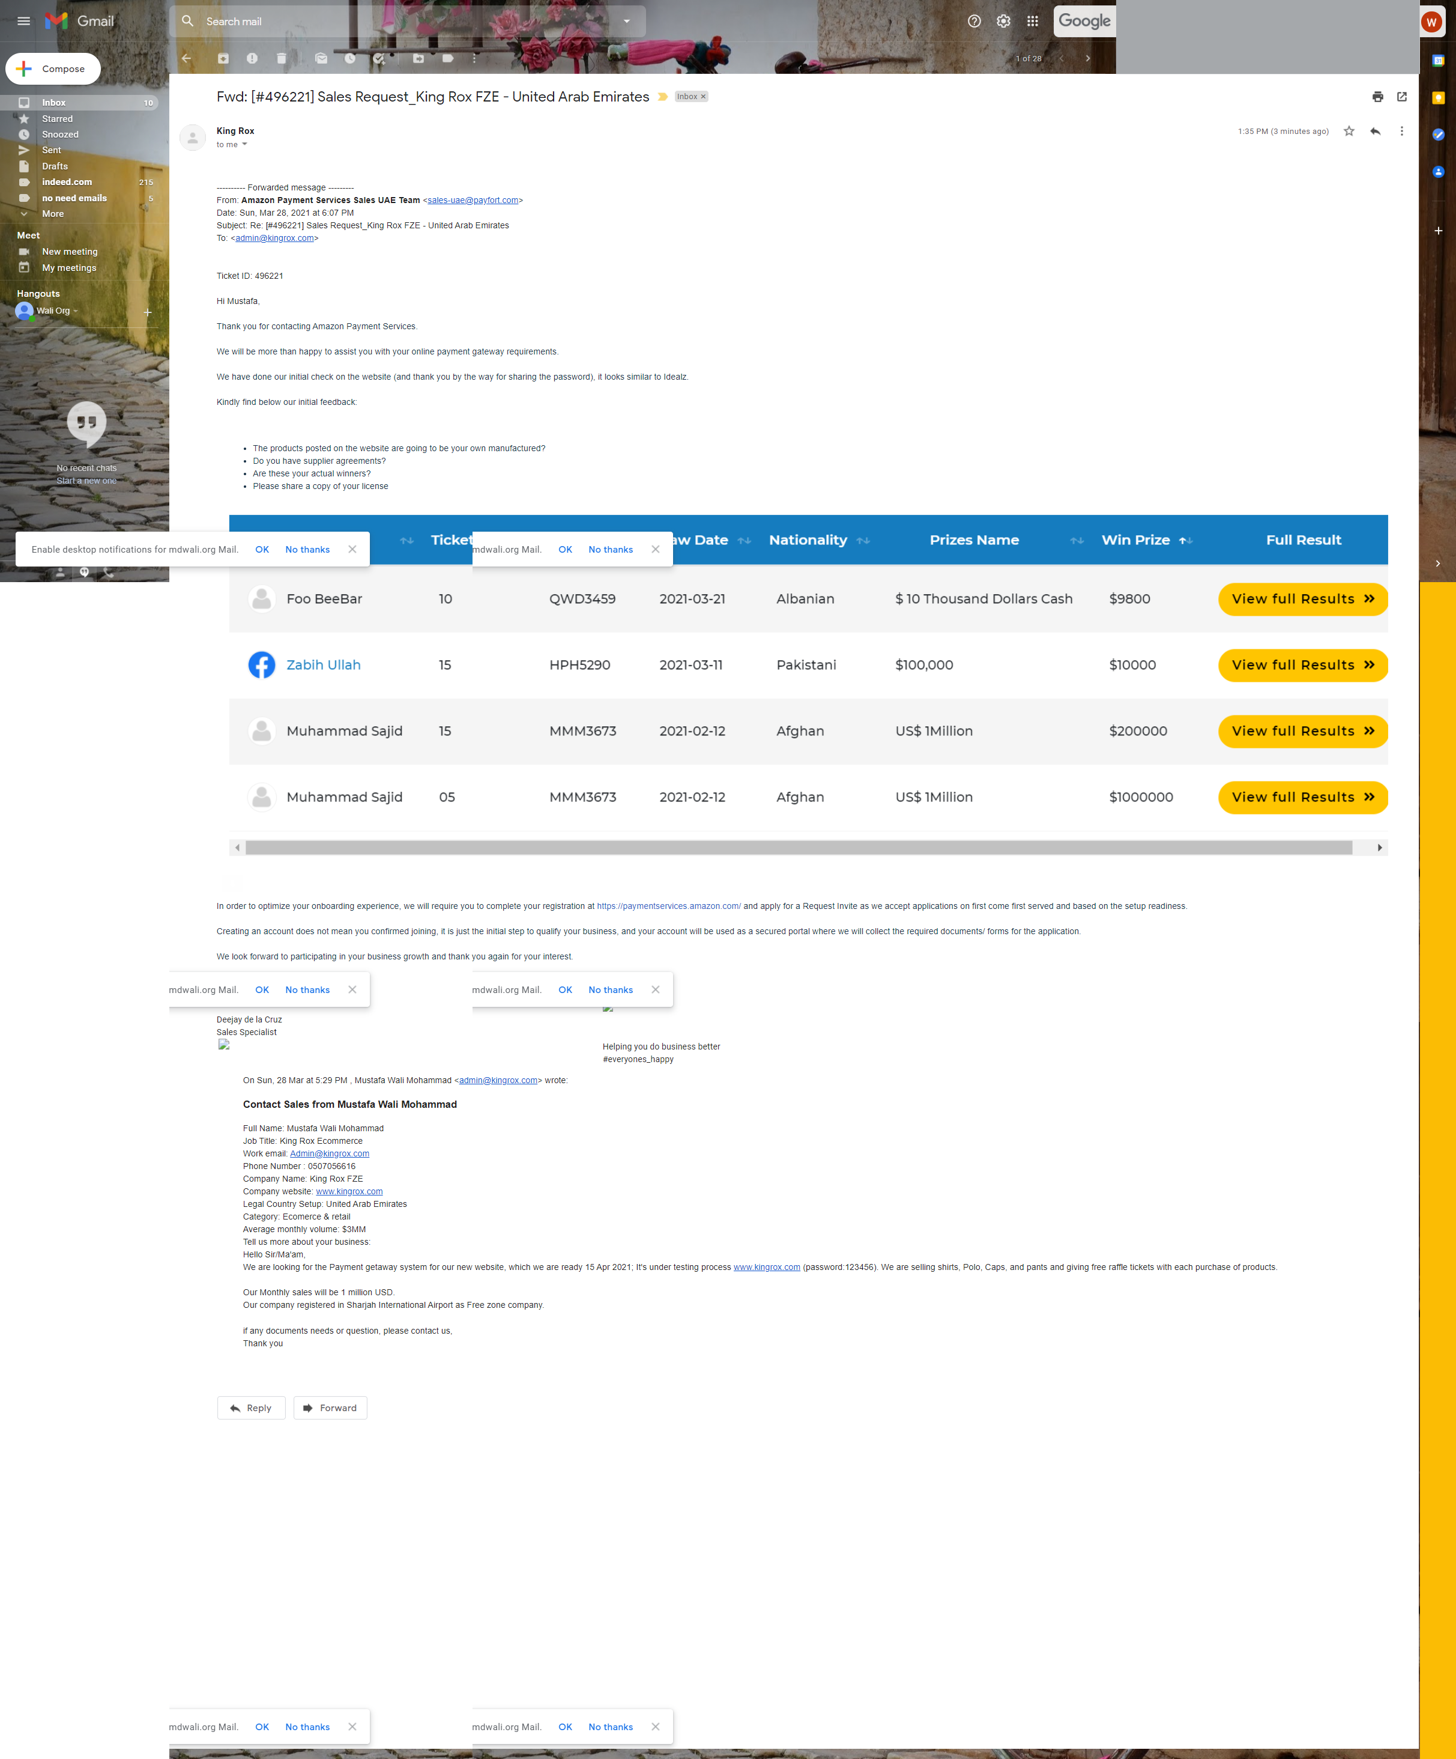The image size is (1456, 1759).
Task: Open the Hangouts conversations tab icon
Action: click(83, 573)
